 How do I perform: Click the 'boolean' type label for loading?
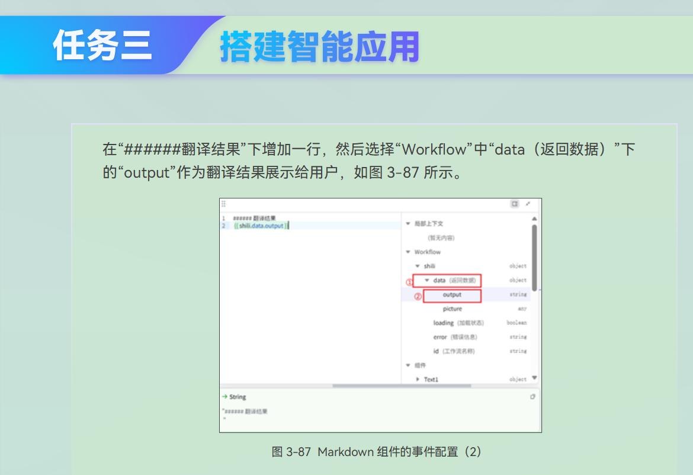[x=516, y=323]
